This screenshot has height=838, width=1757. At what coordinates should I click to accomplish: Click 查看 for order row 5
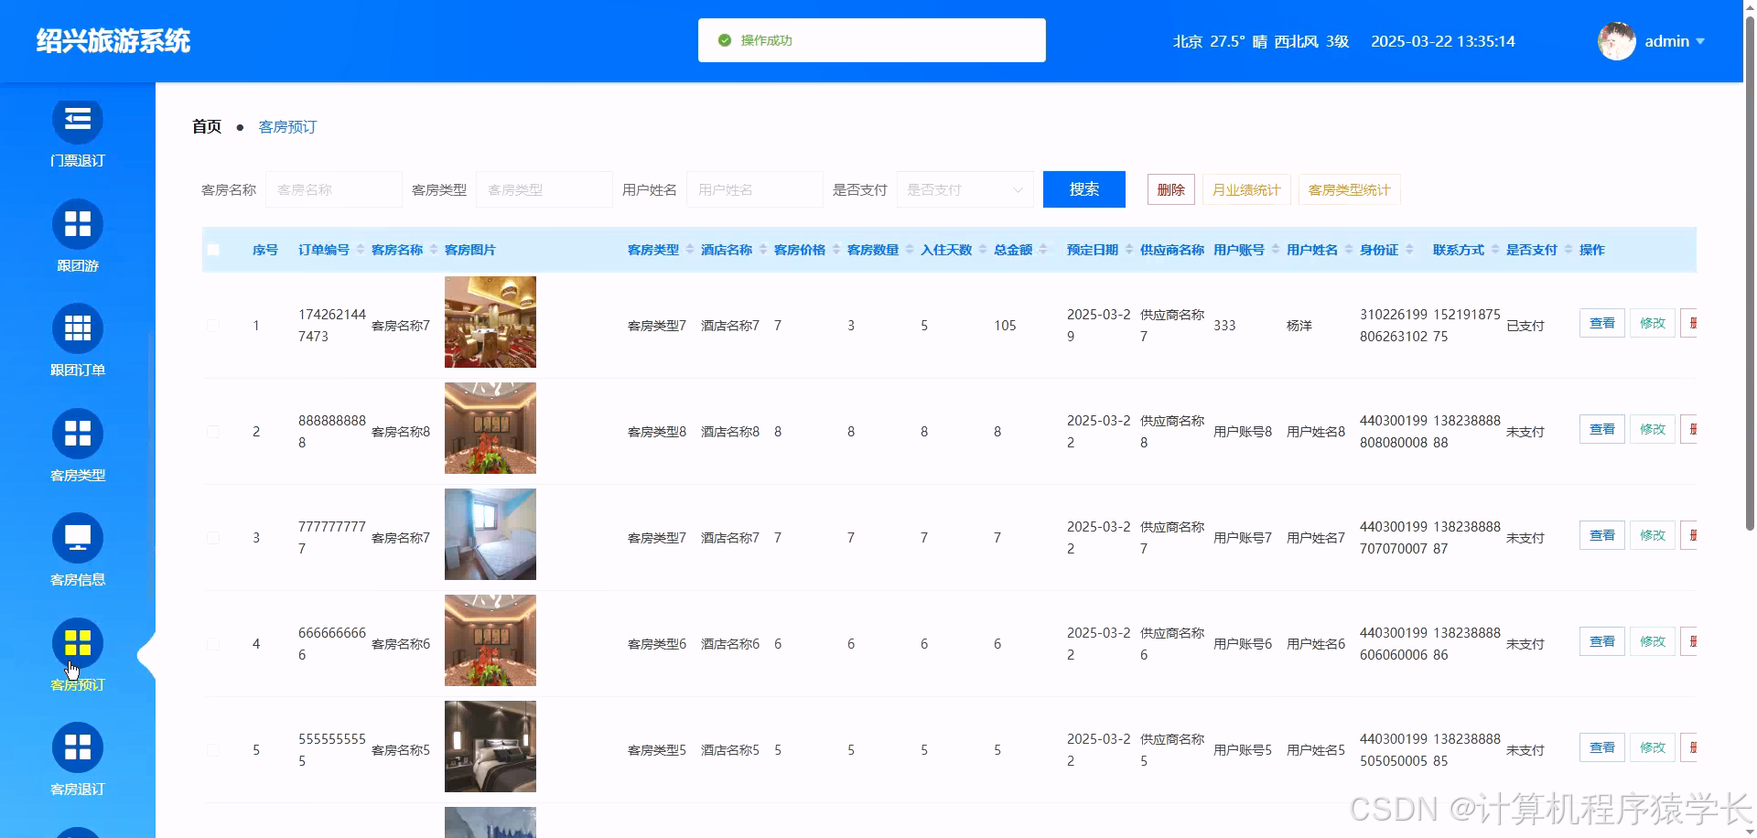1602,747
